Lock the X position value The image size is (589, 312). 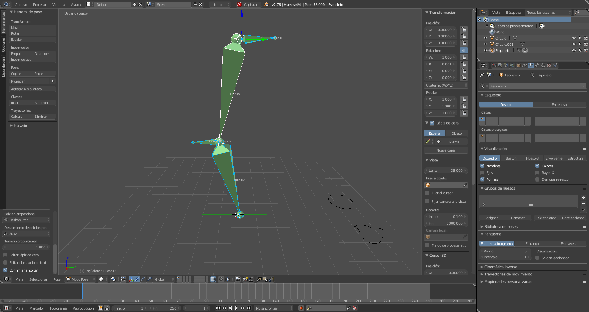tap(464, 30)
